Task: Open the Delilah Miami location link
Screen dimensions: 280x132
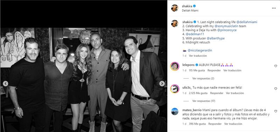Action: [x=190, y=11]
